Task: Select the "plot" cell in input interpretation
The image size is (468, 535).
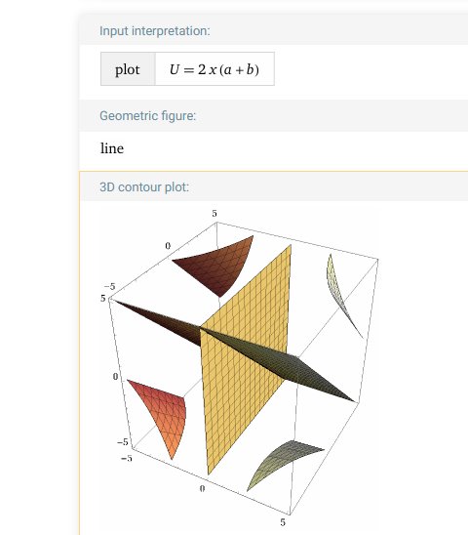Action: pyautogui.click(x=128, y=69)
